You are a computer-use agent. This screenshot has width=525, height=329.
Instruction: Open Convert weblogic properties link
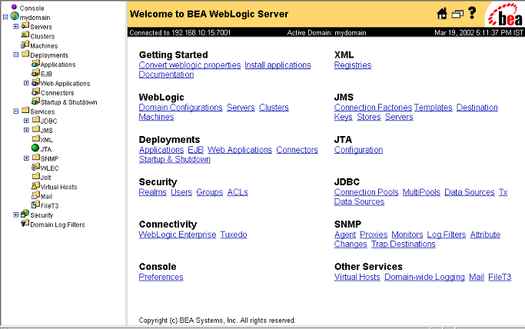click(x=190, y=65)
